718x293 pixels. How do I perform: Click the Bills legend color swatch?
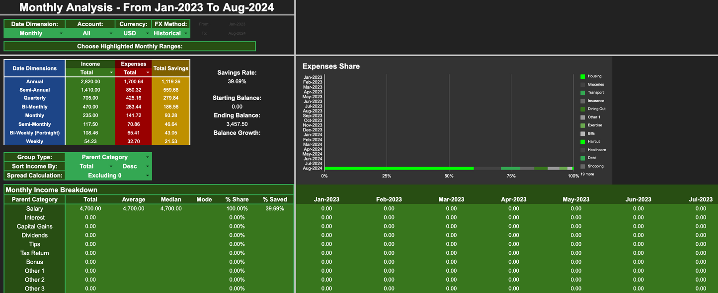pos(582,134)
